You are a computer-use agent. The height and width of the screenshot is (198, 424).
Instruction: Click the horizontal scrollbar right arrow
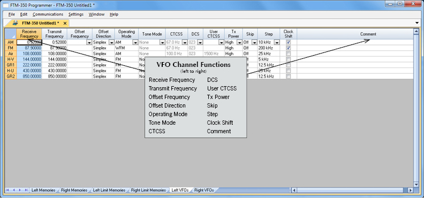[x=410, y=190]
